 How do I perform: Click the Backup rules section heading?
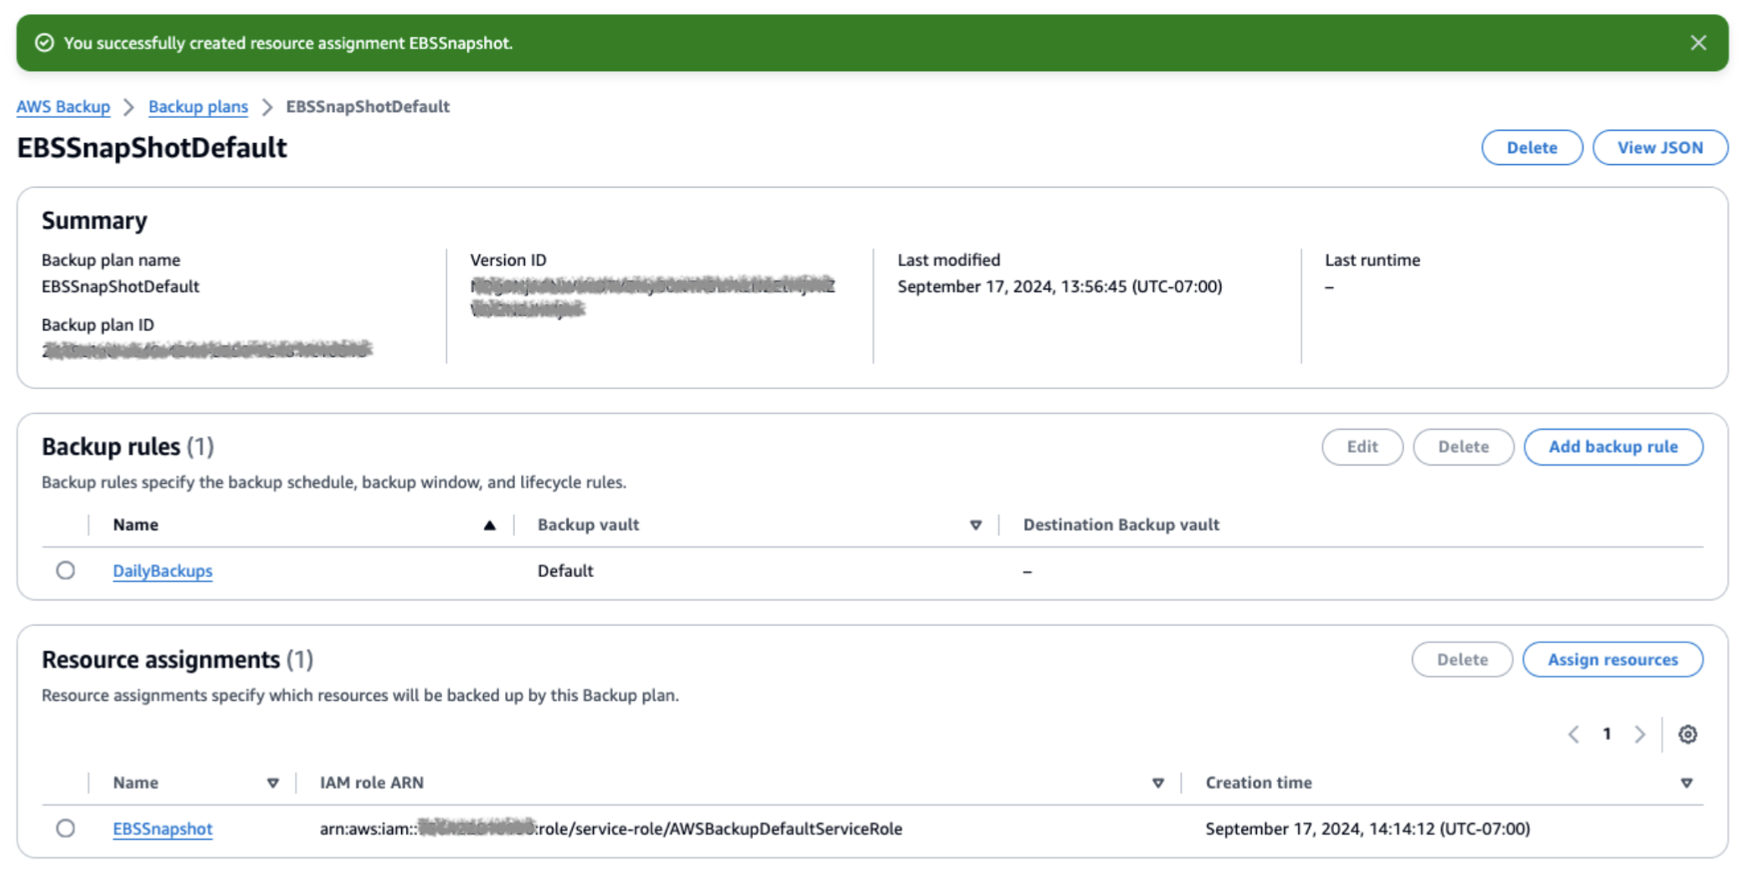[128, 446]
